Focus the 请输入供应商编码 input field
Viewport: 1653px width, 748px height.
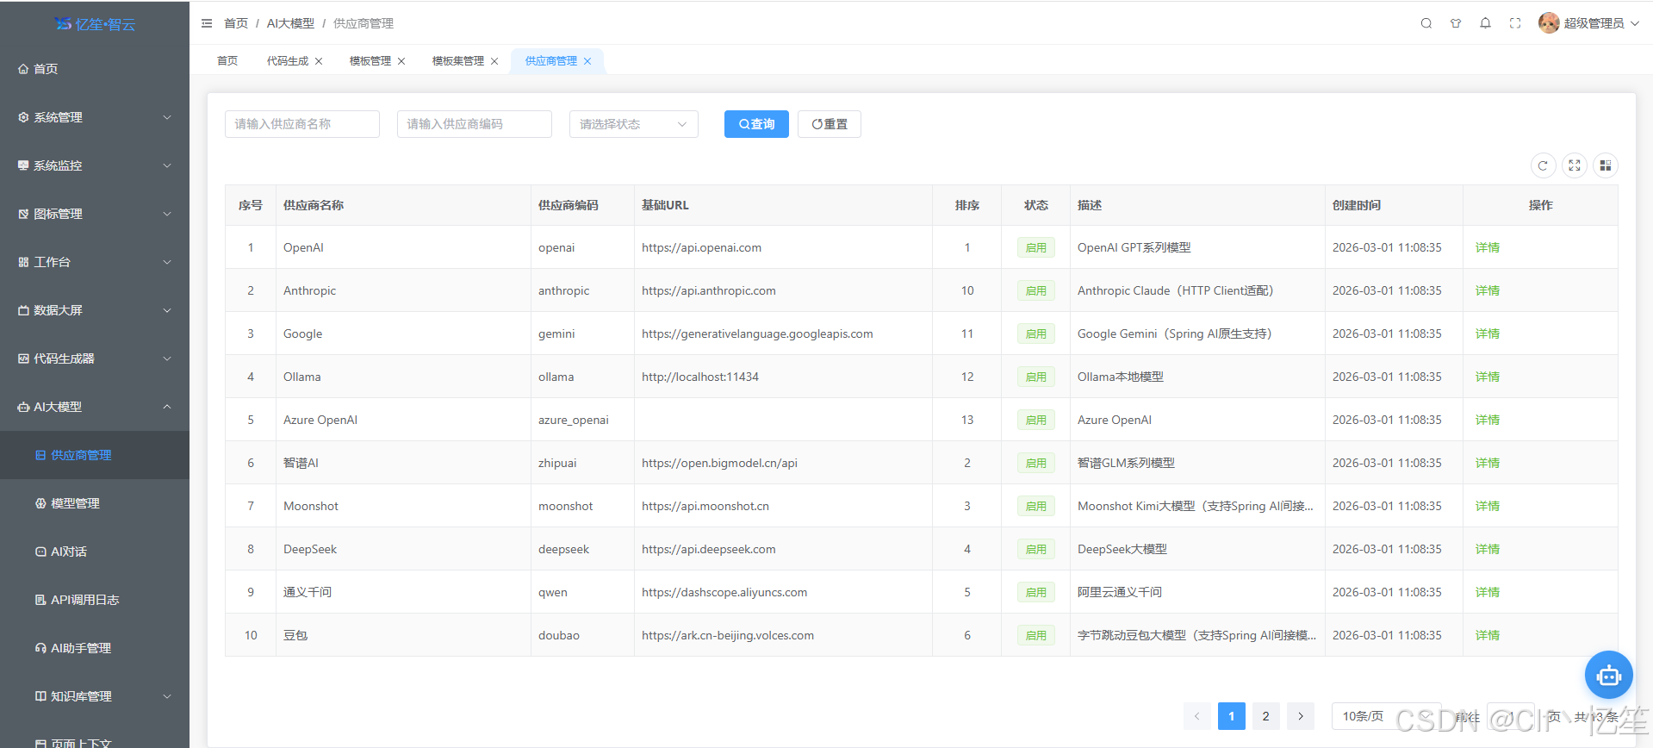pos(475,124)
